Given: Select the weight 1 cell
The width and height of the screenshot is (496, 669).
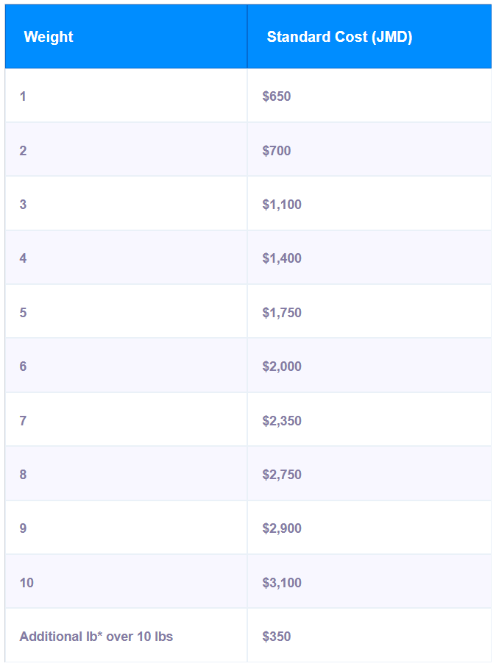Looking at the screenshot, I should (x=23, y=96).
